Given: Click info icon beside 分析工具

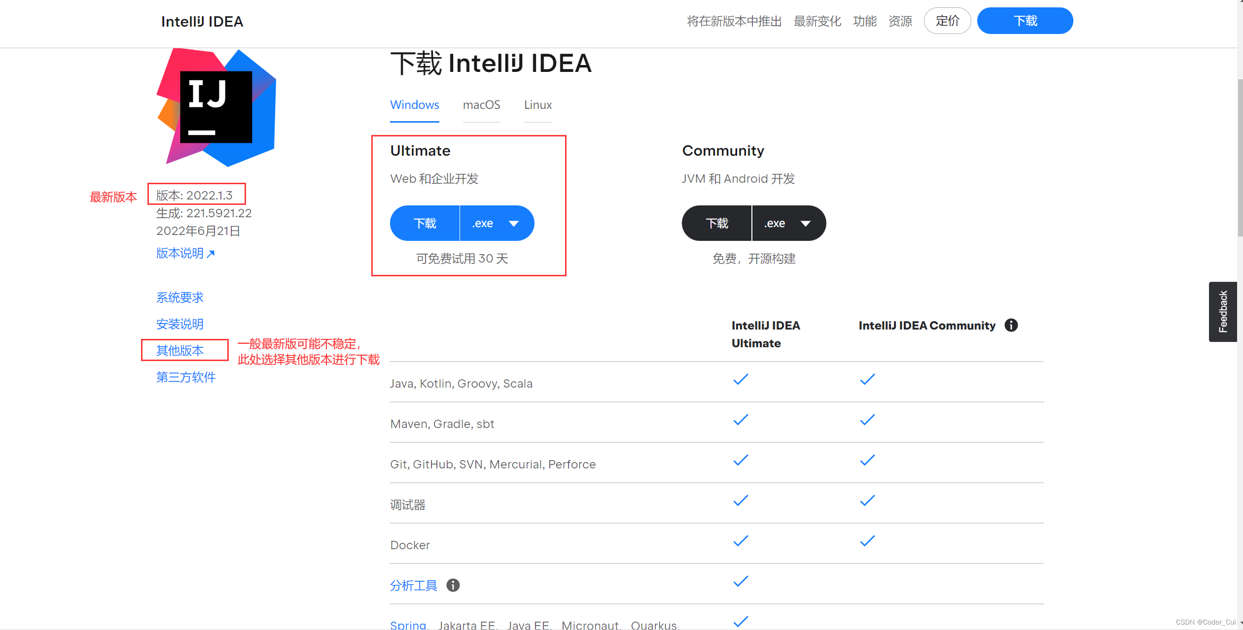Looking at the screenshot, I should pos(453,585).
